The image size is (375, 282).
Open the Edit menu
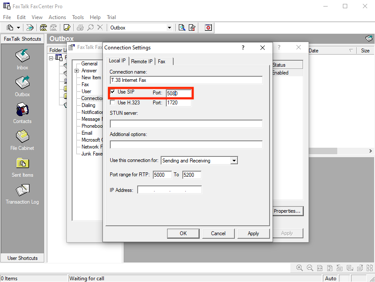(x=21, y=17)
